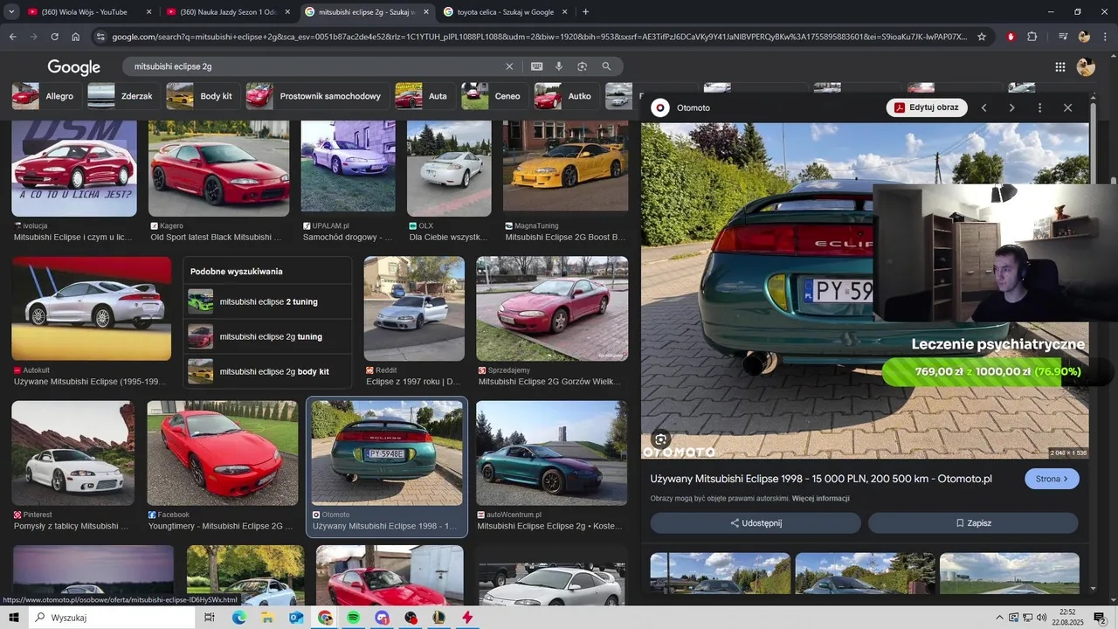Select the Body kit filter chip

[x=202, y=96]
